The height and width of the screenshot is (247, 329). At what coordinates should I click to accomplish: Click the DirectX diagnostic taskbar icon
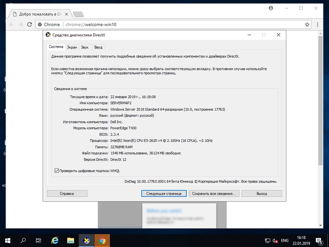tap(86, 240)
